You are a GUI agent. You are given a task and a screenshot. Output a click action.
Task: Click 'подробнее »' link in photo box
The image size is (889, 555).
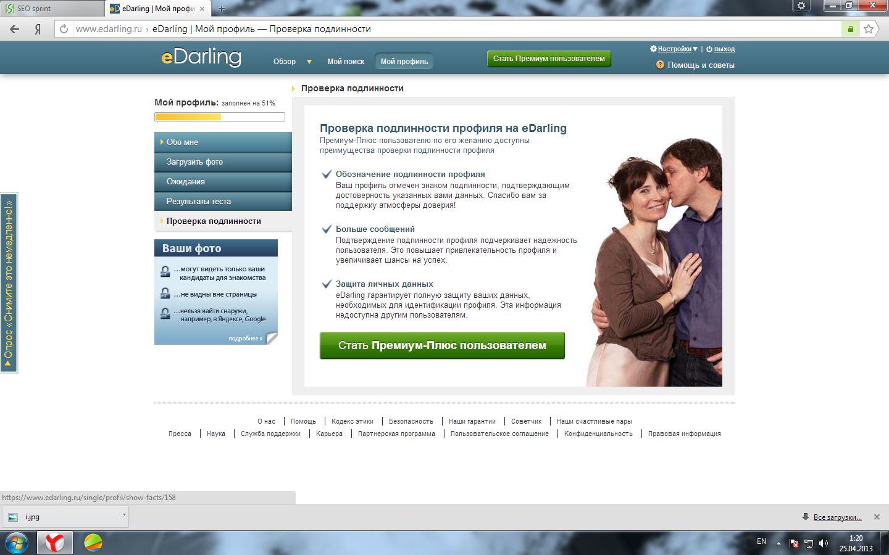245,338
